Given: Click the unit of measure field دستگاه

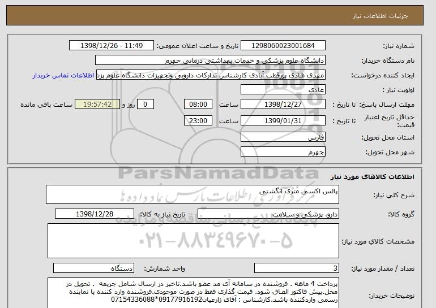Looking at the screenshot, I should point(93,268).
